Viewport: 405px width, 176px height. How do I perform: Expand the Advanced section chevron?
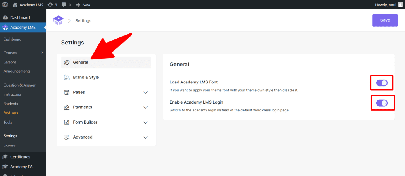[146, 137]
